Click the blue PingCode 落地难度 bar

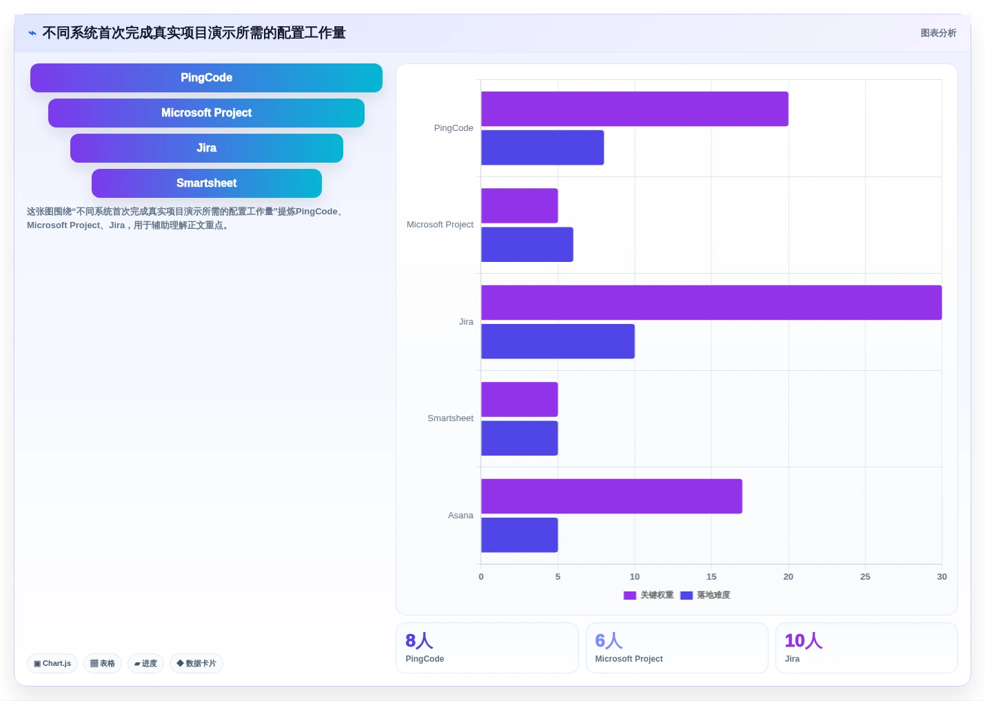click(x=542, y=148)
